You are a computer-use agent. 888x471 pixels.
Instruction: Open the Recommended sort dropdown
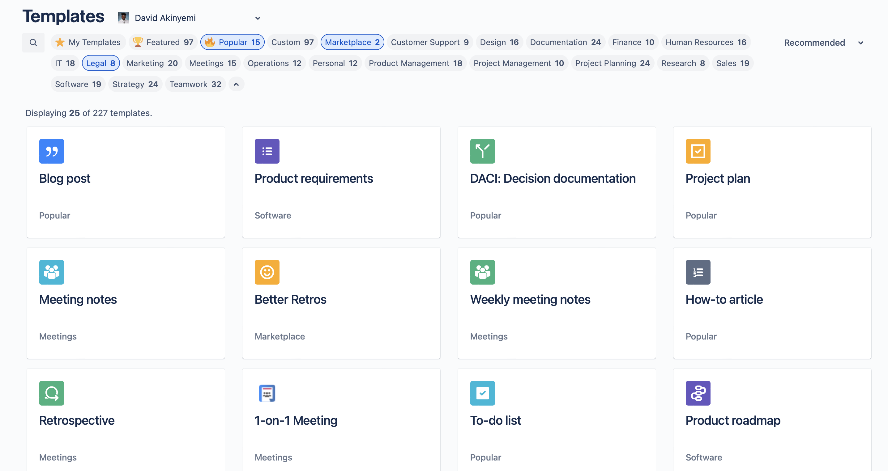point(822,43)
